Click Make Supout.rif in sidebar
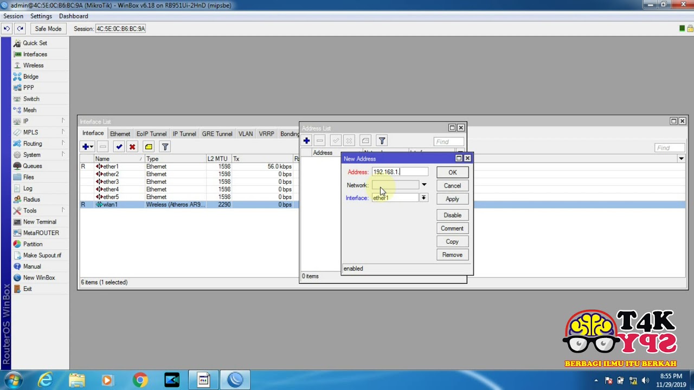The width and height of the screenshot is (694, 390). 42,256
